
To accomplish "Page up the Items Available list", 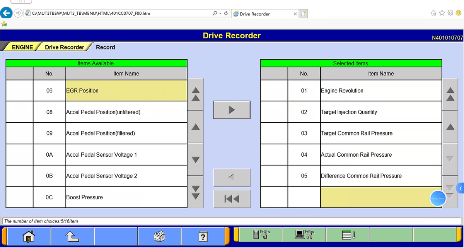I will 196,94.
